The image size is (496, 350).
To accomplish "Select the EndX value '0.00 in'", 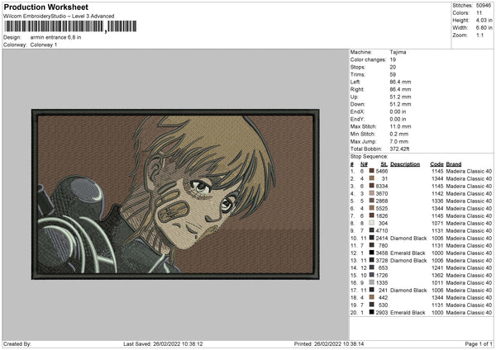I will tap(398, 111).
